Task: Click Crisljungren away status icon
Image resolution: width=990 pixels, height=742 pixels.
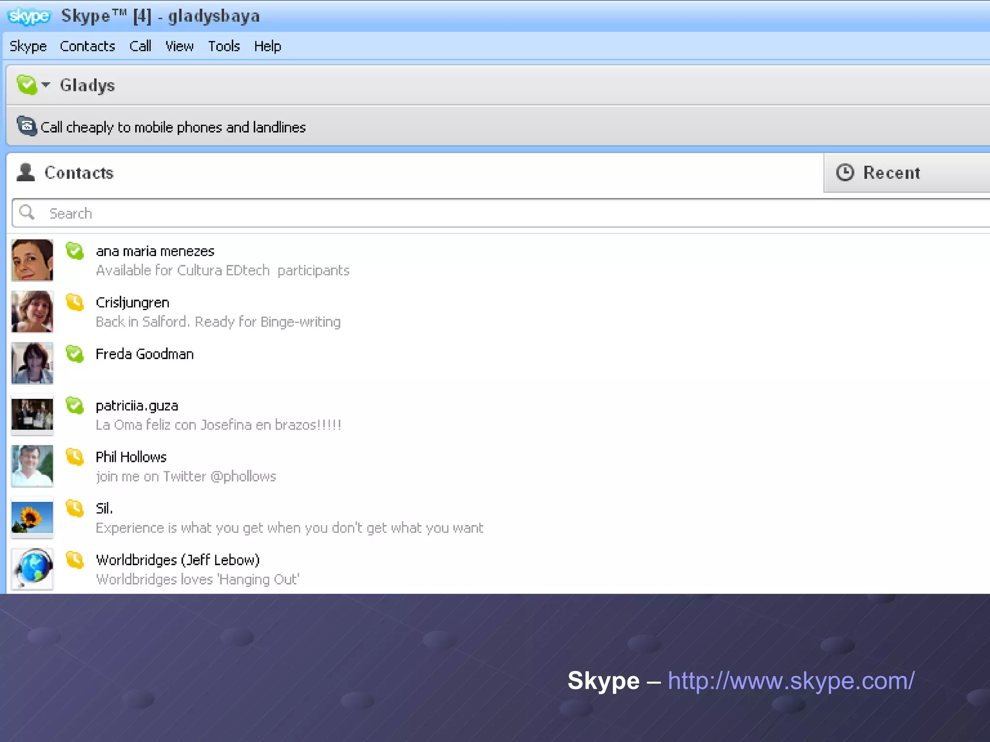Action: tap(75, 302)
